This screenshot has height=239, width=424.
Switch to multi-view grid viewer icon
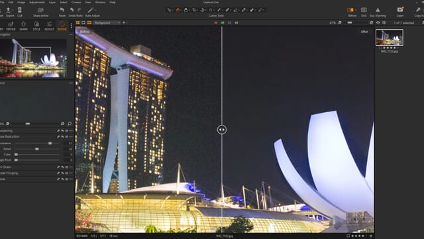pos(78,23)
